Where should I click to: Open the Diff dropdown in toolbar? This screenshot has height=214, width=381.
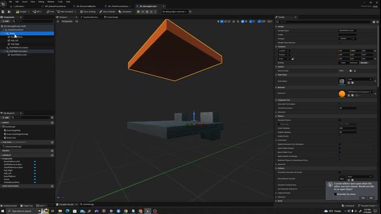tap(37, 12)
